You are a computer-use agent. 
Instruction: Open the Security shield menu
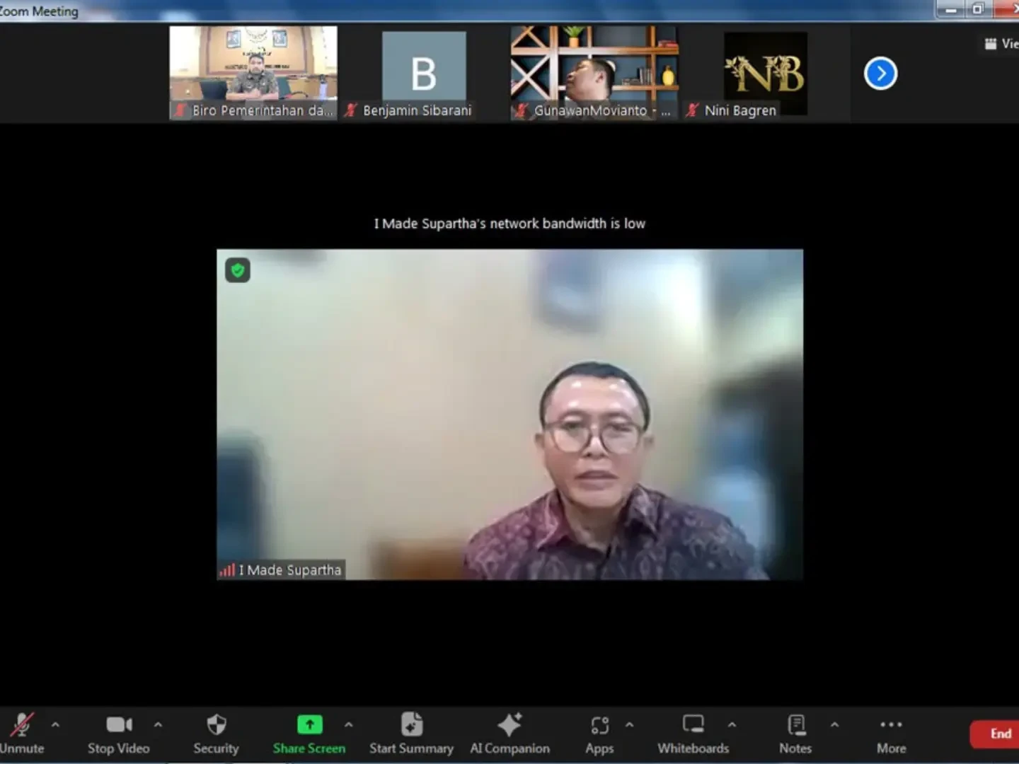[216, 733]
